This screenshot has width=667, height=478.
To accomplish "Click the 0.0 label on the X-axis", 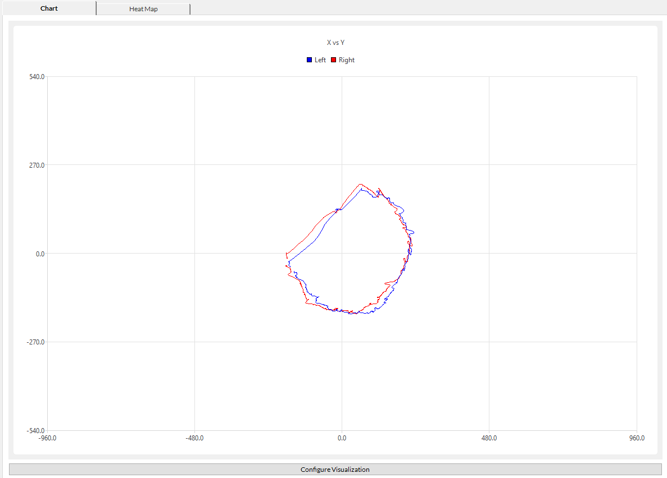I will pyautogui.click(x=342, y=438).
